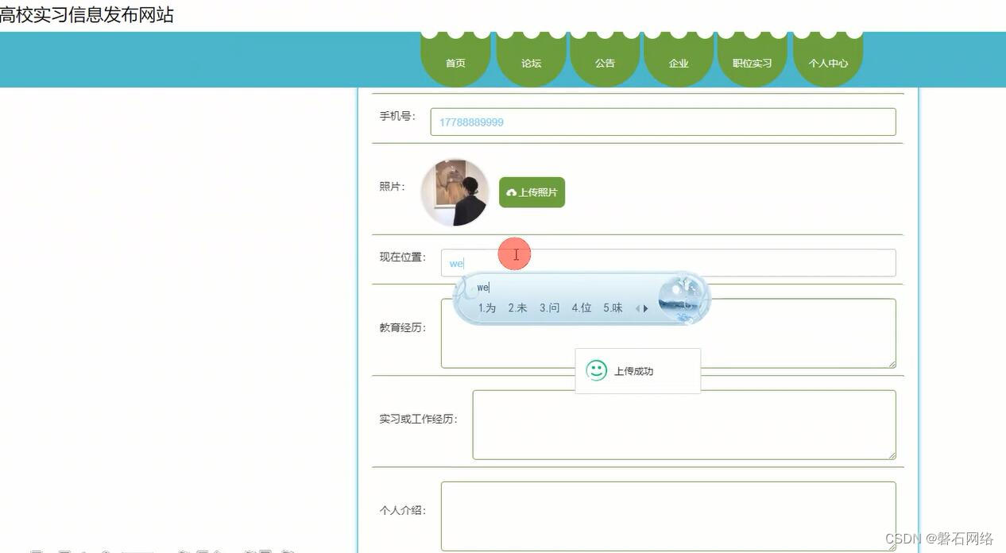Image resolution: width=1006 pixels, height=553 pixels.
Task: Click the input method logo on the candidate bar
Action: click(x=681, y=298)
